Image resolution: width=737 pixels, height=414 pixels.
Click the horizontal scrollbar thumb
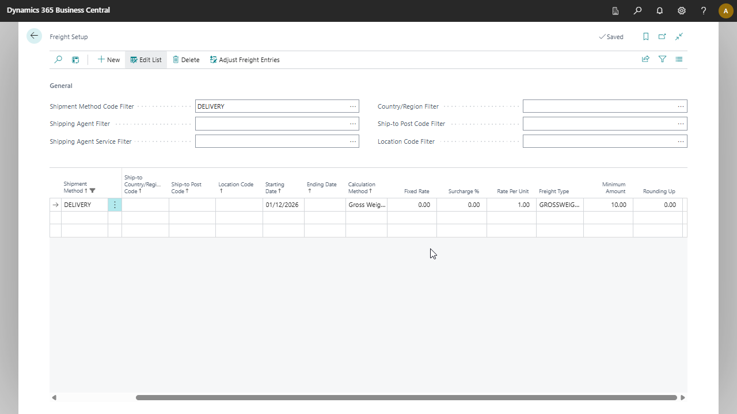(406, 397)
